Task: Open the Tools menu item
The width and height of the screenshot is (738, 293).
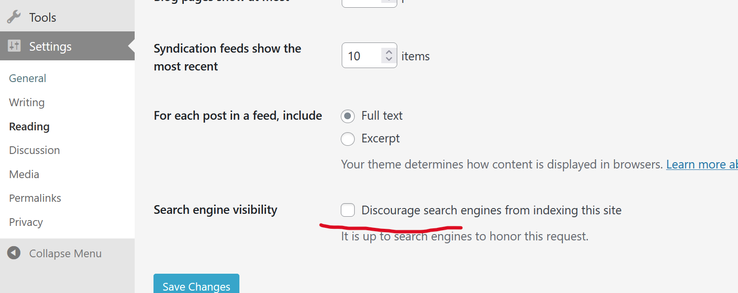Action: pyautogui.click(x=42, y=17)
